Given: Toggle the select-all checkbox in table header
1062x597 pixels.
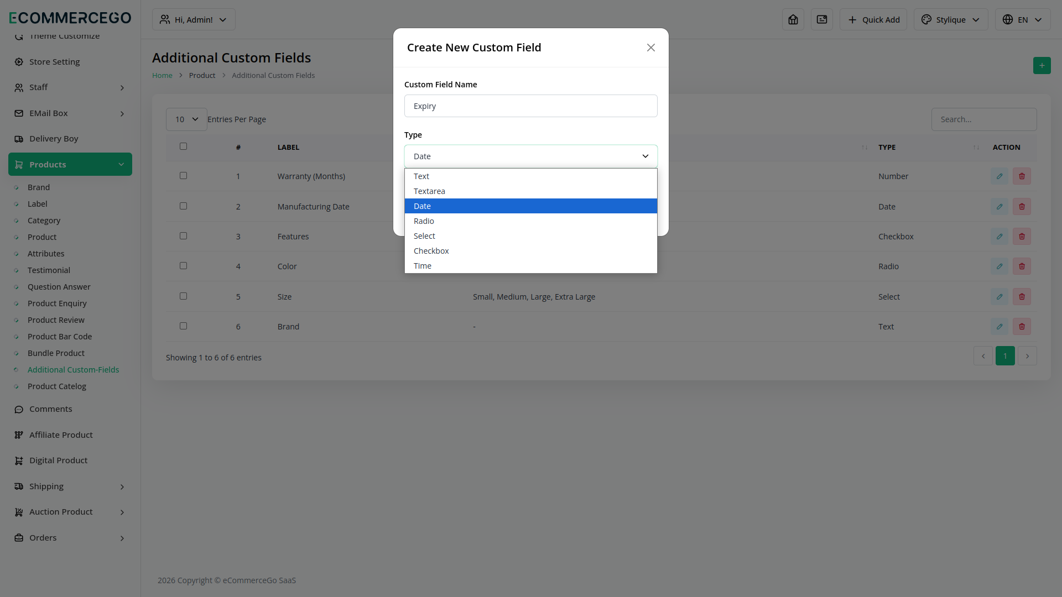Looking at the screenshot, I should pyautogui.click(x=183, y=146).
